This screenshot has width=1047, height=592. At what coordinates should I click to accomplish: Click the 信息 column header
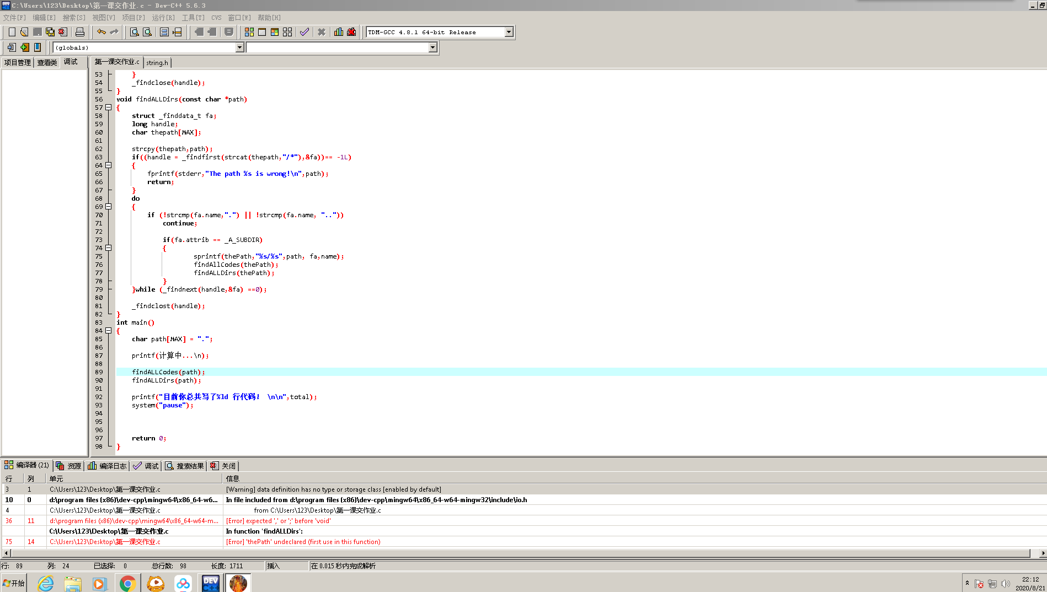pos(634,478)
